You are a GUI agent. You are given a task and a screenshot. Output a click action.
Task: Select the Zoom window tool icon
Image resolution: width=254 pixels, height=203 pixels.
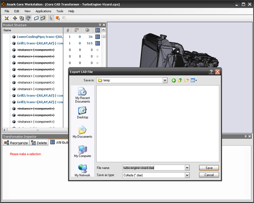[21, 18]
